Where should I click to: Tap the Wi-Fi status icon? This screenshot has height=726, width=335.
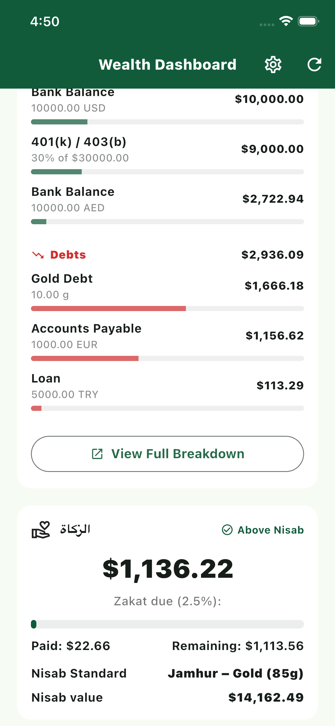pyautogui.click(x=286, y=21)
